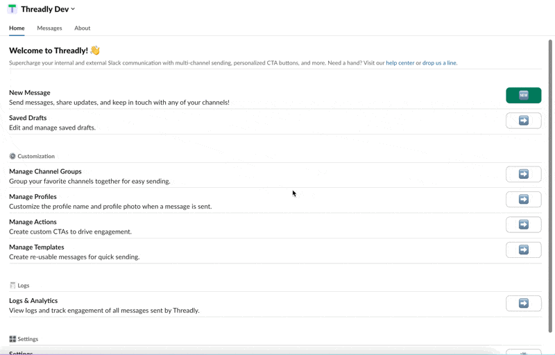Click 'Send messages, share updates' description text
555x355 pixels.
click(x=119, y=103)
